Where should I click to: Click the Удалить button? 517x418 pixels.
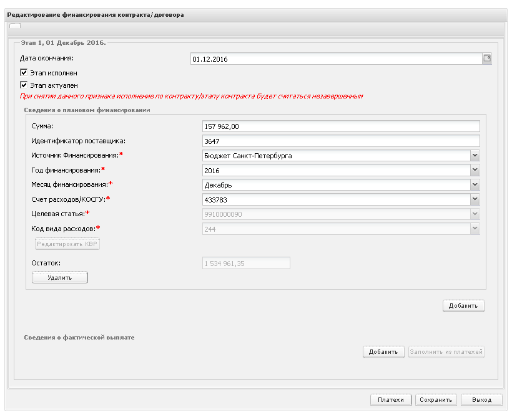coord(60,277)
